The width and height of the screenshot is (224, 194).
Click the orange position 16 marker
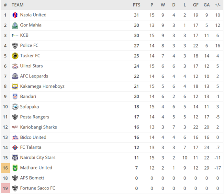pos(5,168)
